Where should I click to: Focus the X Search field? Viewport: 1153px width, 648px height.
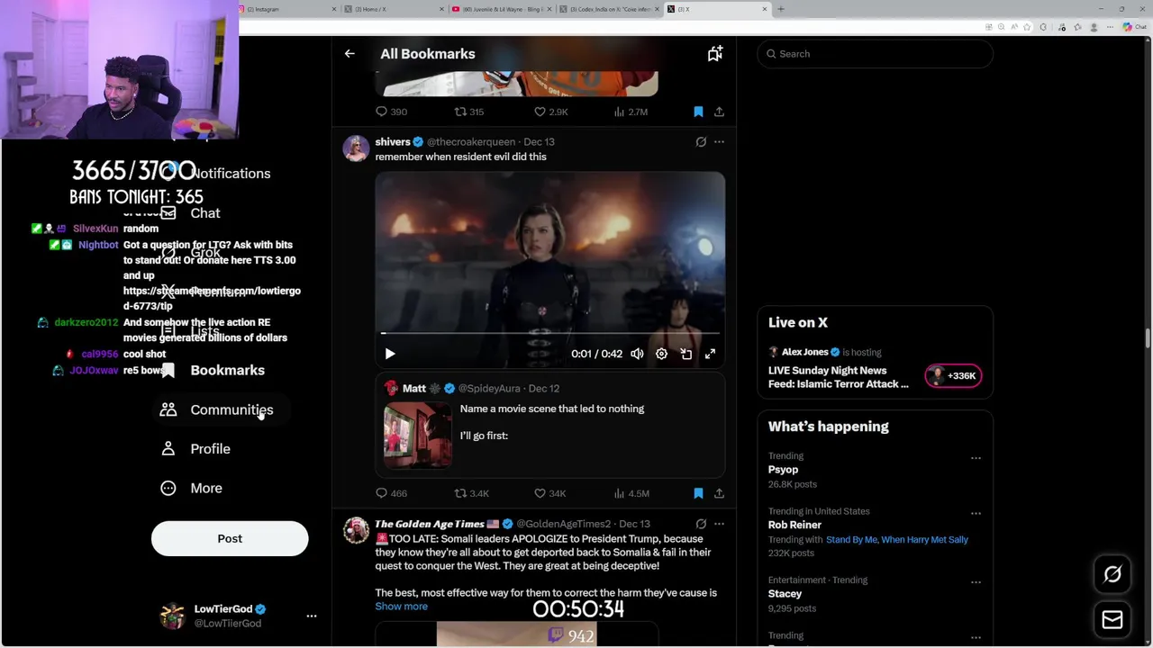tap(875, 54)
